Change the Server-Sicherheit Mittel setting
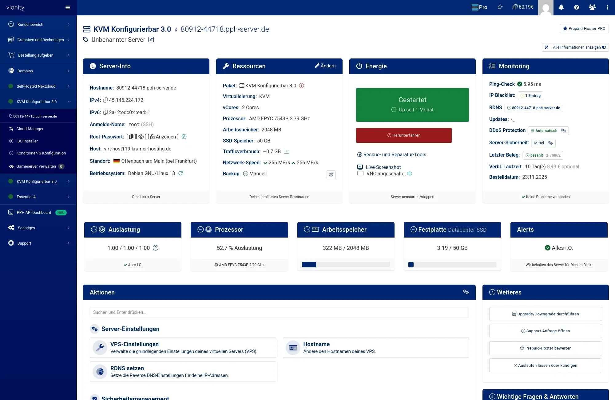Viewport: 615px width, 400px height. click(x=543, y=143)
